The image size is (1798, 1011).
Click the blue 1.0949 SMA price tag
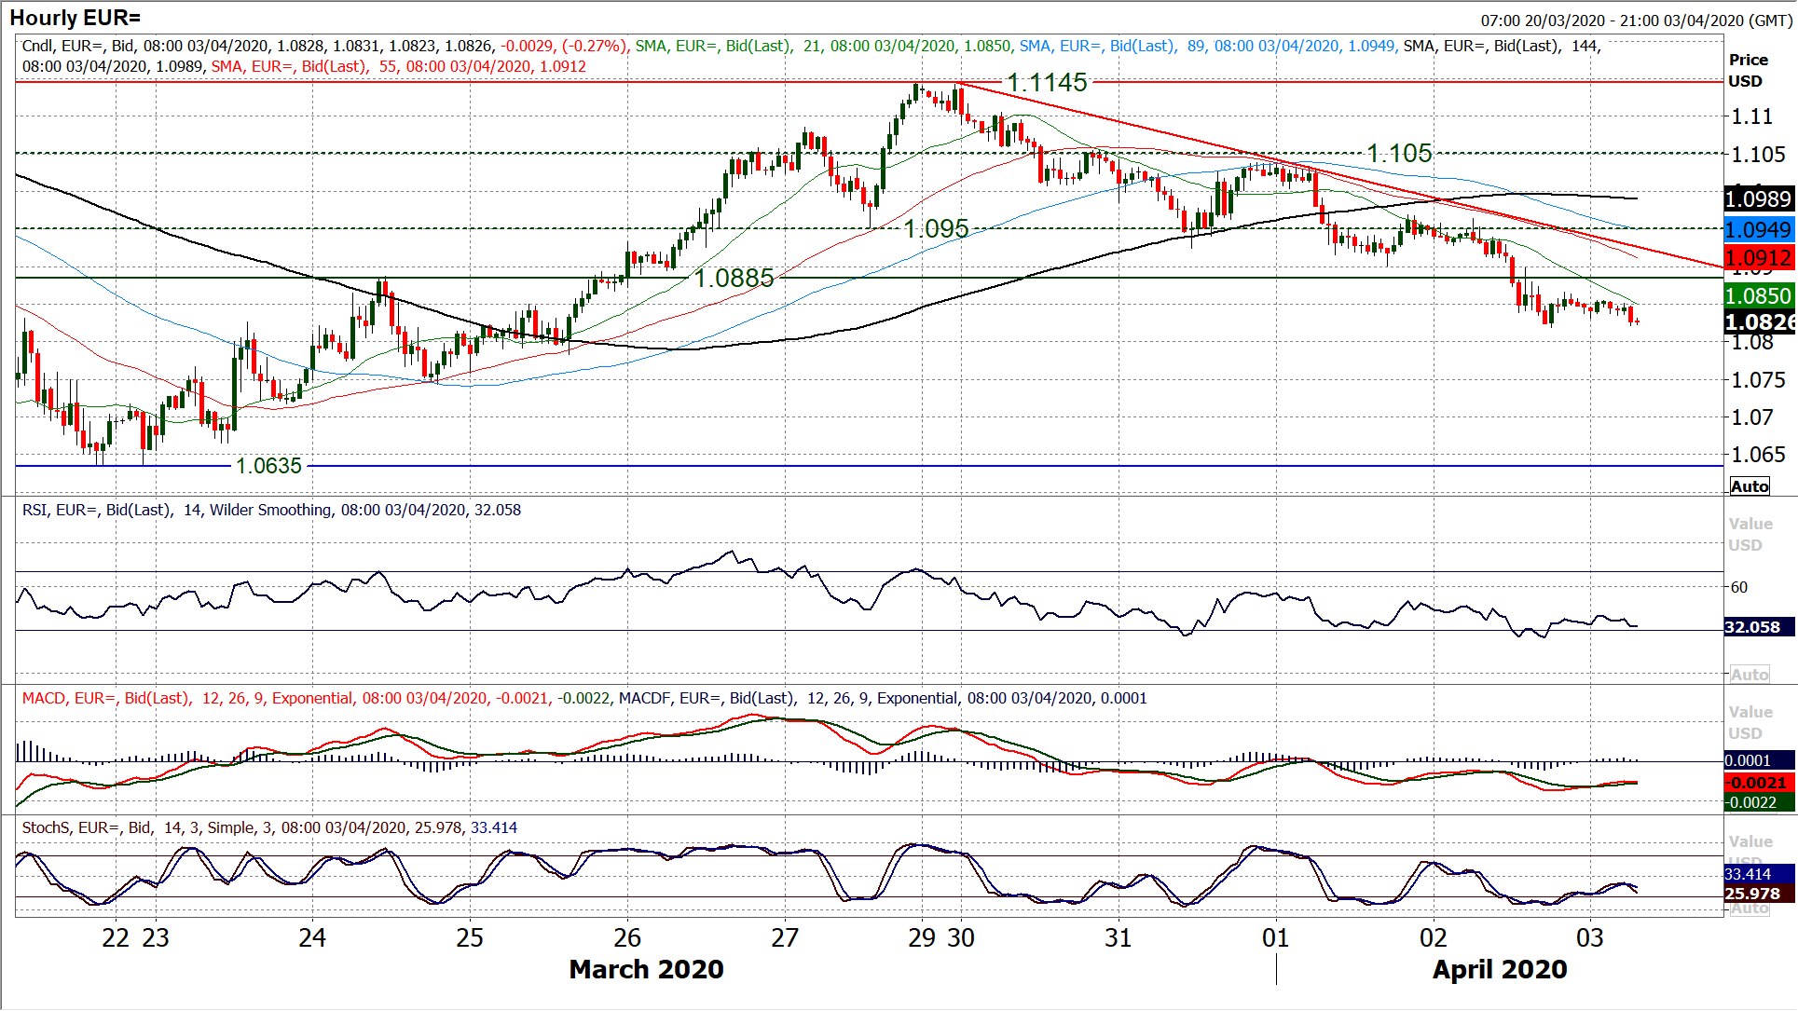click(1759, 229)
